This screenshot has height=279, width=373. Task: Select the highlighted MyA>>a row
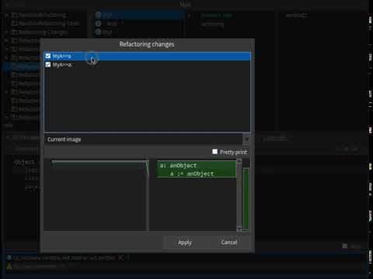tap(147, 56)
